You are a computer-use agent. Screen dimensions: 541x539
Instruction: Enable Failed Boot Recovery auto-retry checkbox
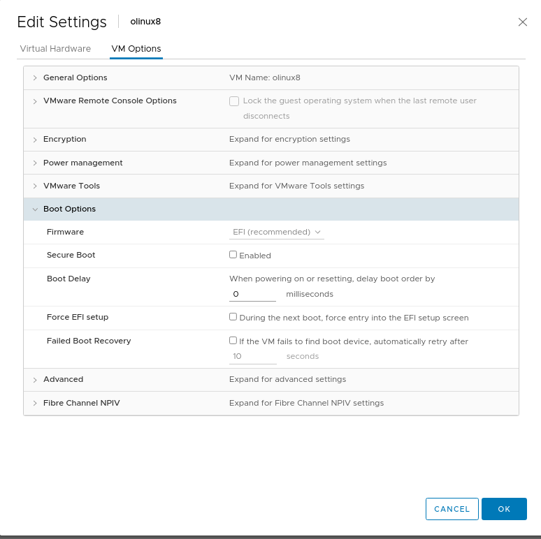point(233,341)
